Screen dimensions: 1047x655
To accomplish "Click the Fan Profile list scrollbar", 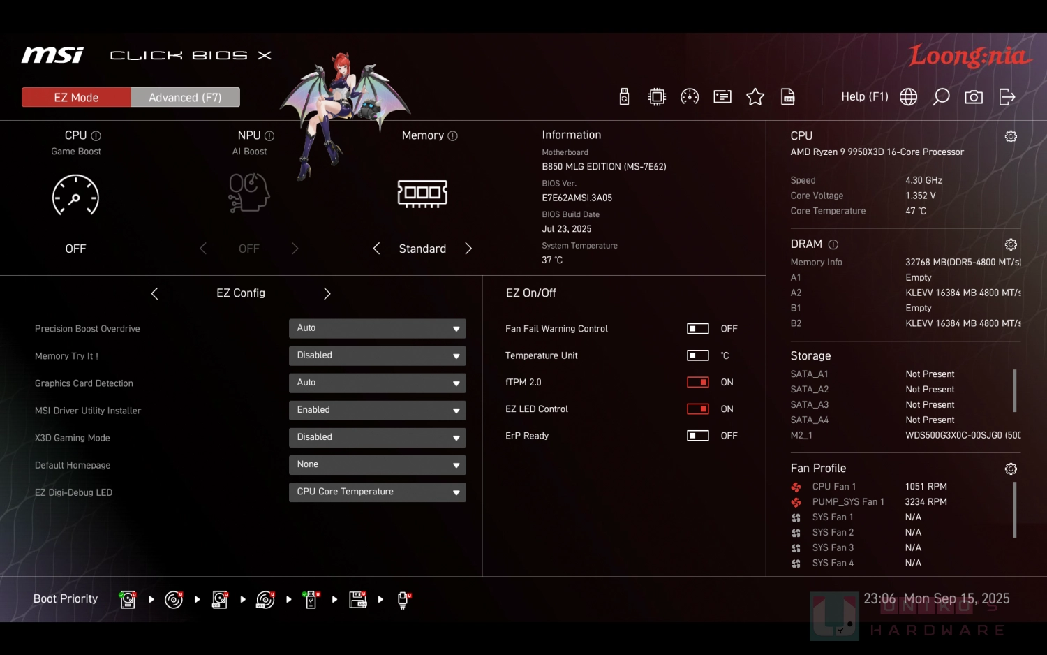I will pyautogui.click(x=1014, y=510).
